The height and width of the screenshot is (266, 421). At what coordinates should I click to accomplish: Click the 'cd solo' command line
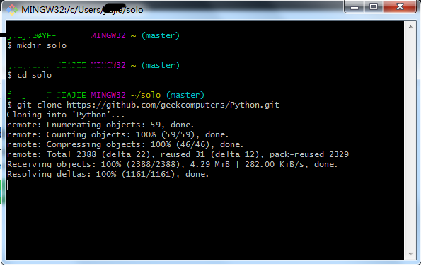29,75
